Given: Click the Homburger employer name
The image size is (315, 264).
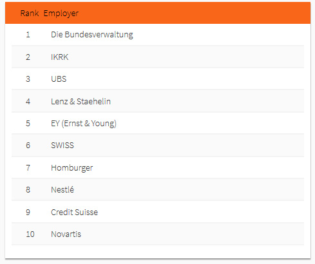Looking at the screenshot, I should [x=72, y=168].
